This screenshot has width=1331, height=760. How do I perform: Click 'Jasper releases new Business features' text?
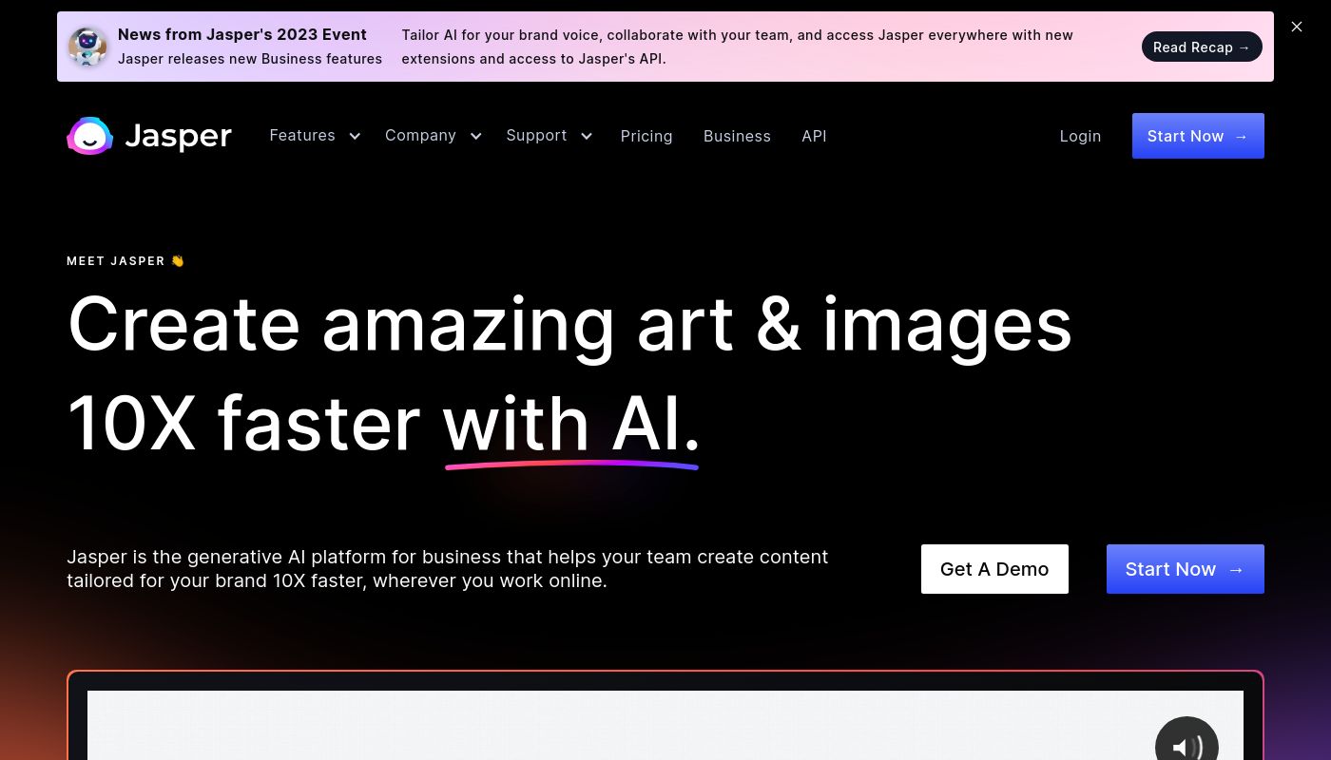point(250,59)
